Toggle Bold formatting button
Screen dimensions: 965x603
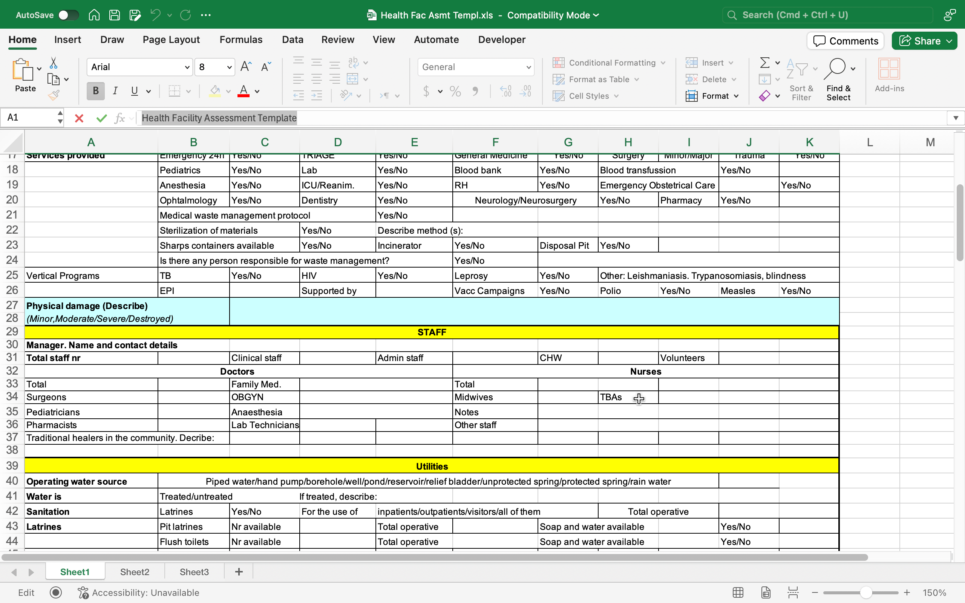pyautogui.click(x=96, y=91)
